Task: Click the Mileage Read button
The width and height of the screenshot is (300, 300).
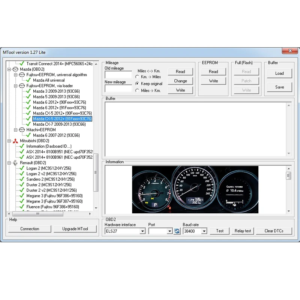Action: click(180, 72)
